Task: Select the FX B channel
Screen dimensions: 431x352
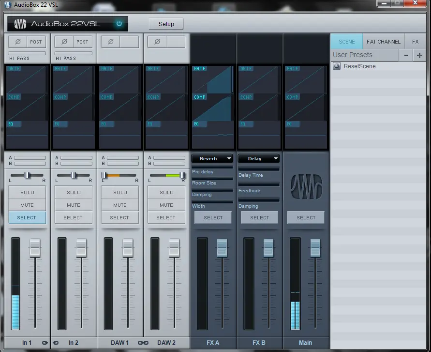Action: 259,218
